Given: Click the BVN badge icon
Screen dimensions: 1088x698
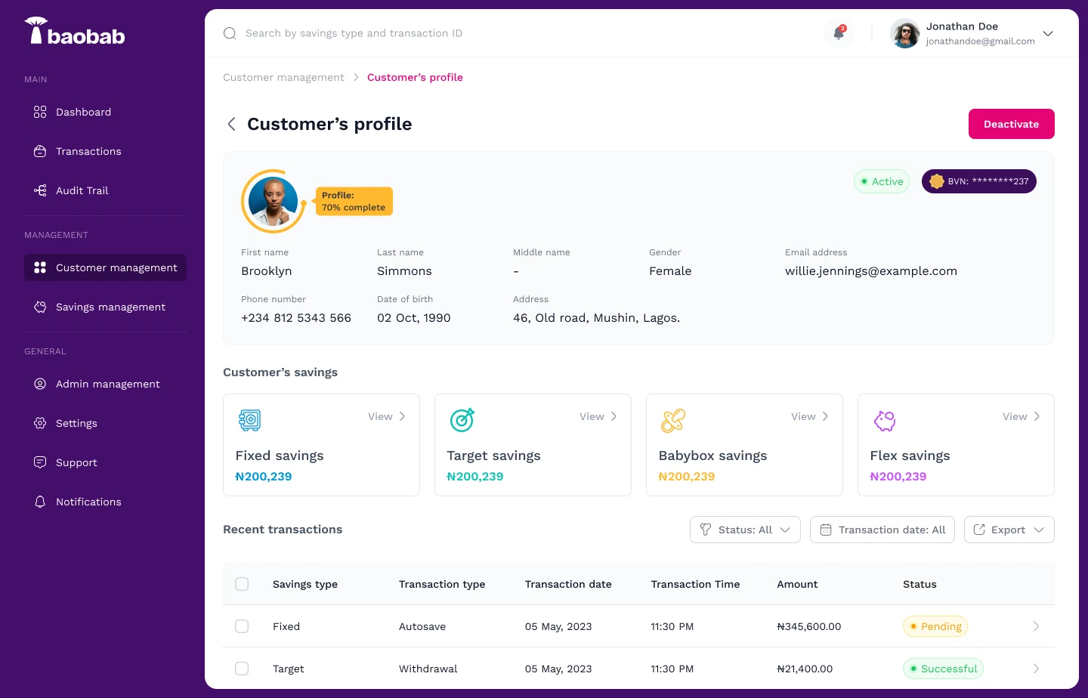Looking at the screenshot, I should pyautogui.click(x=937, y=181).
